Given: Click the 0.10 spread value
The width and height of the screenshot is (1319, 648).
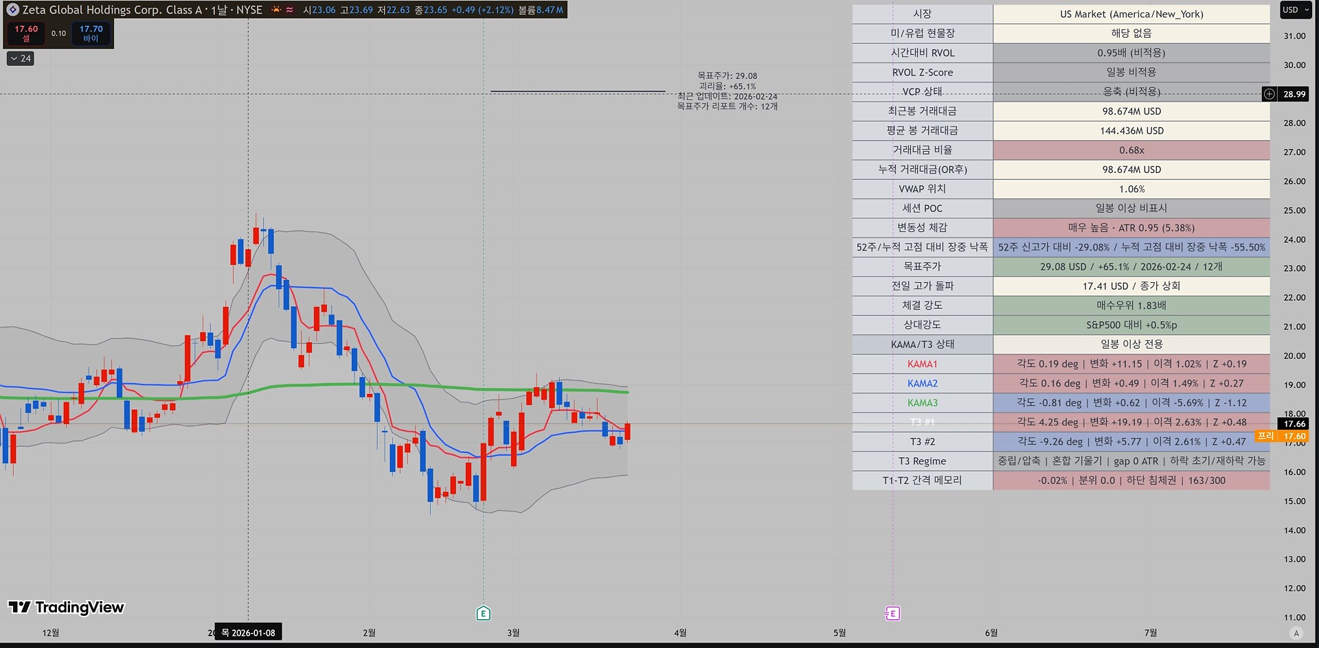Looking at the screenshot, I should [x=58, y=33].
